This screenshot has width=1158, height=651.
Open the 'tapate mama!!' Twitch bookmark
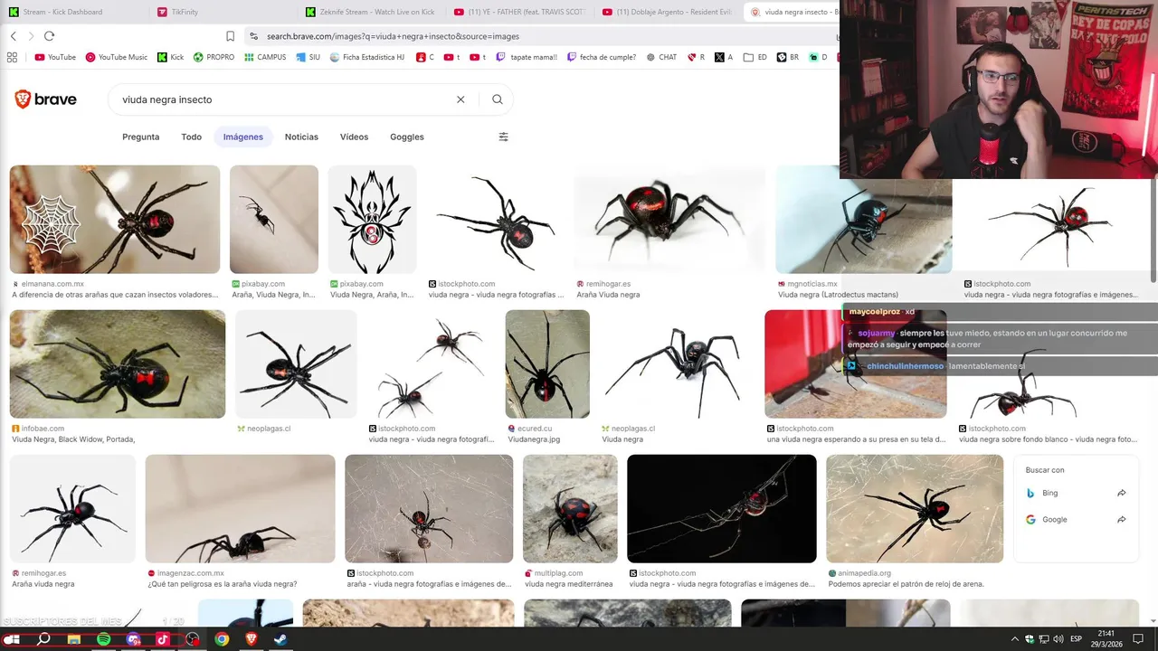point(527,57)
